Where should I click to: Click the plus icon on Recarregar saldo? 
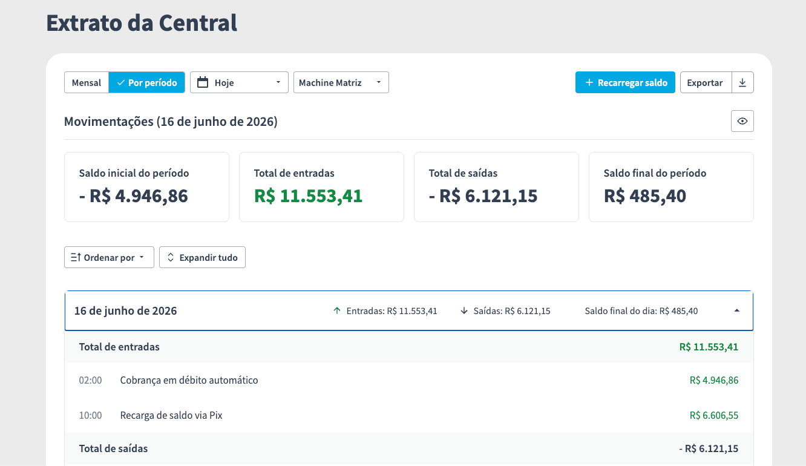click(x=589, y=83)
